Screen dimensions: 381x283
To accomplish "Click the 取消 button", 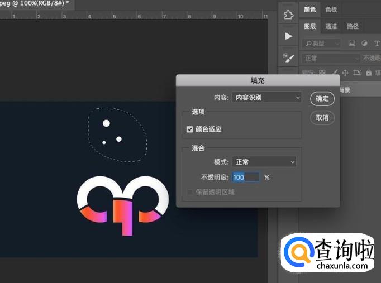I will pyautogui.click(x=322, y=118).
